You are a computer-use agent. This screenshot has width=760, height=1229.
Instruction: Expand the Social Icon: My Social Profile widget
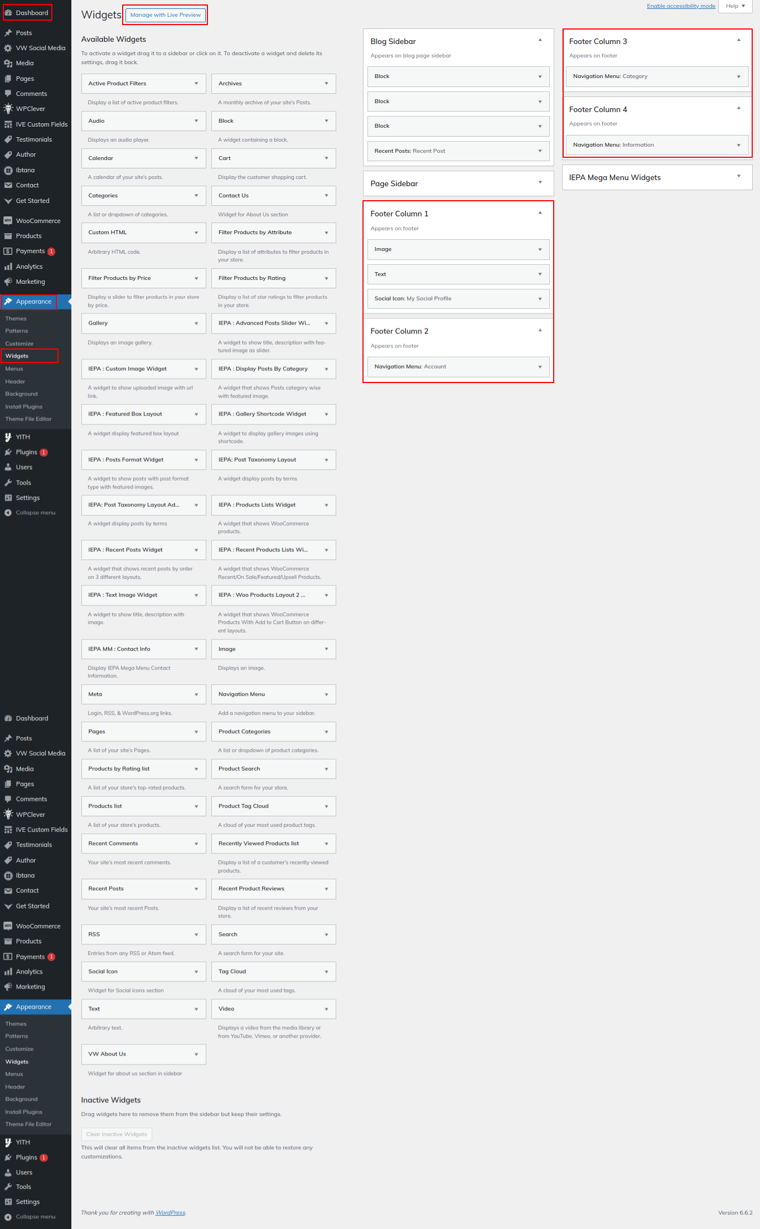point(540,299)
